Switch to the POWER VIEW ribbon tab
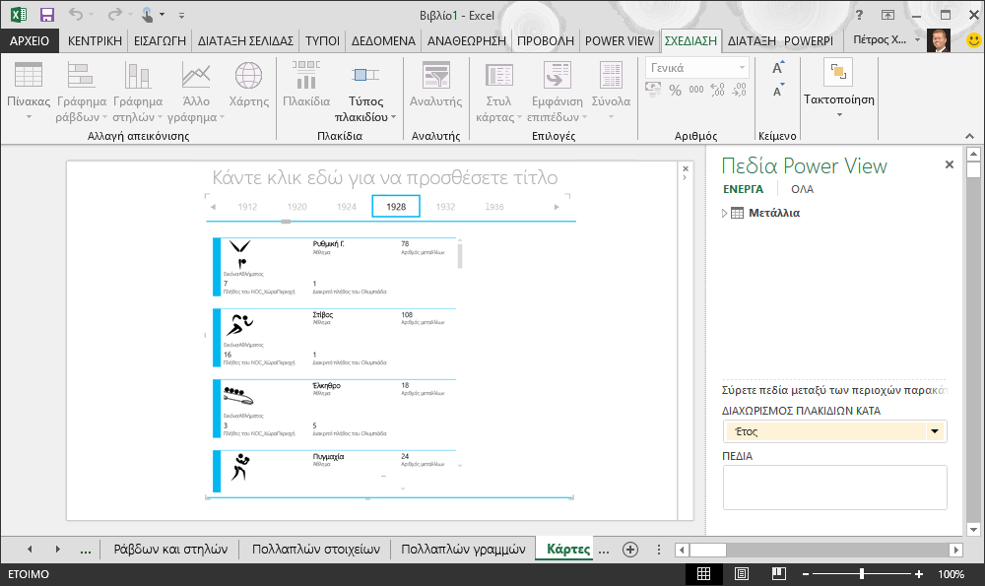The width and height of the screenshot is (985, 586). click(620, 40)
